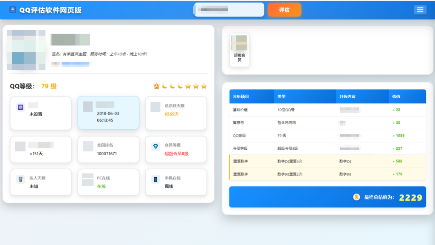Click the 总活跃天数 6569天 card

coord(176,113)
